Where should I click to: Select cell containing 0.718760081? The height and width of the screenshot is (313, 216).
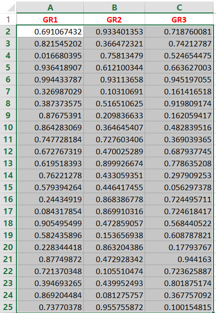point(179,31)
